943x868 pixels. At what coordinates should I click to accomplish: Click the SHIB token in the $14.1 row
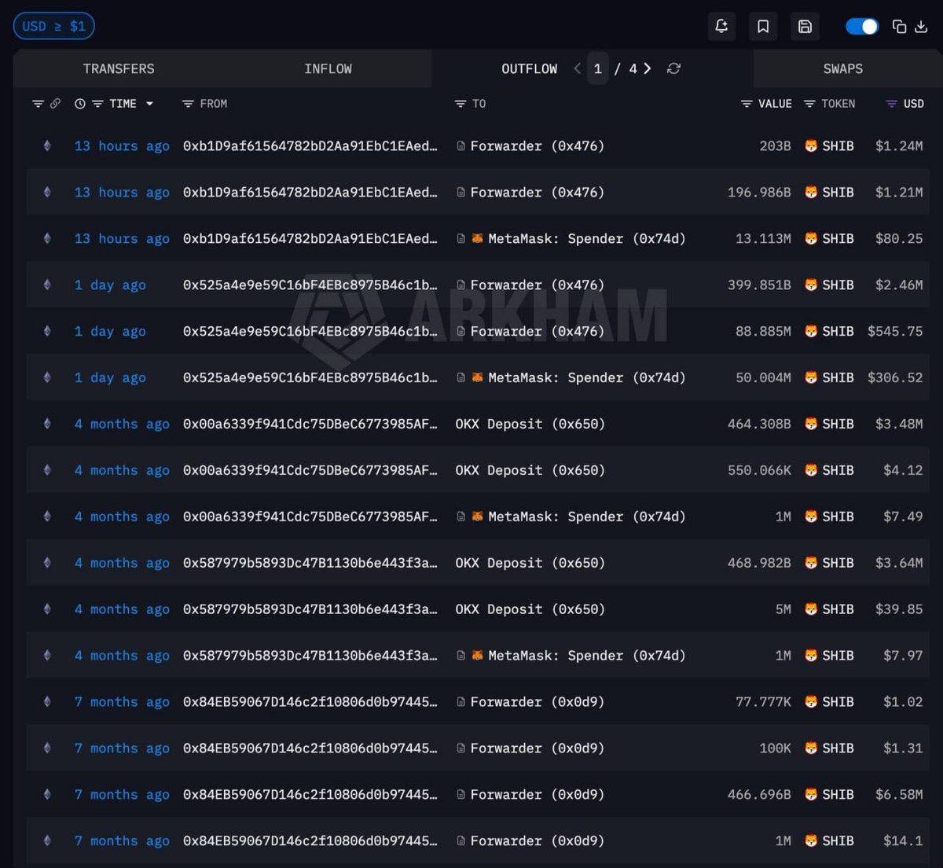pos(829,841)
